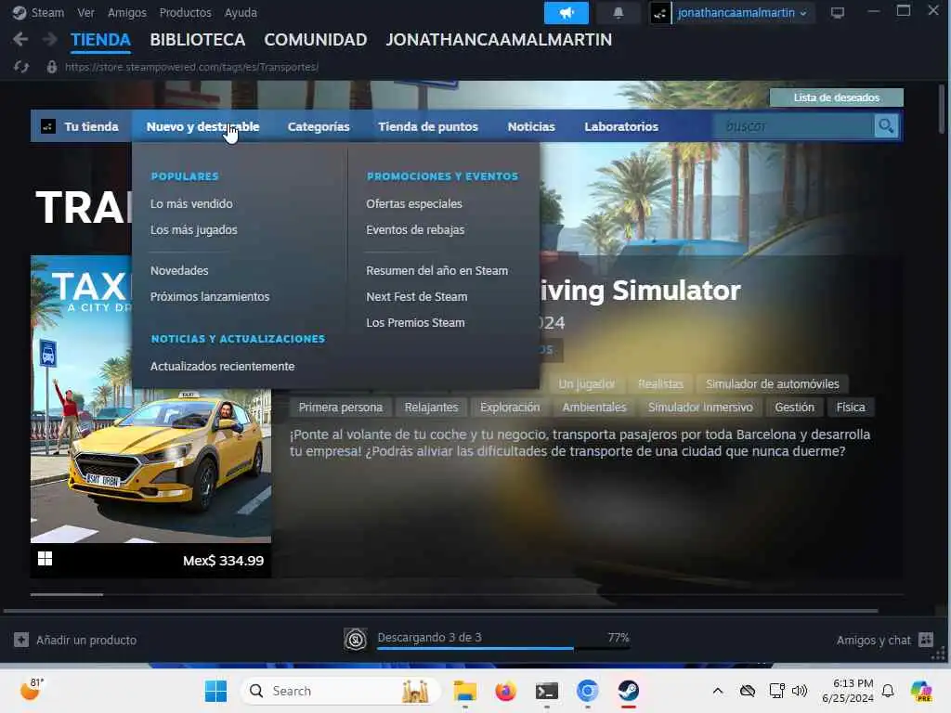Click the back navigation arrow

pyautogui.click(x=20, y=39)
